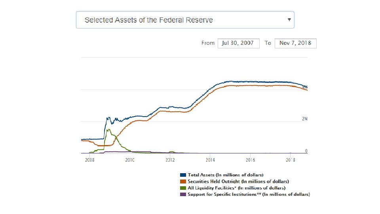The image size is (380, 214).
Task: Click the 2018 x-axis label
Action: [x=291, y=160]
